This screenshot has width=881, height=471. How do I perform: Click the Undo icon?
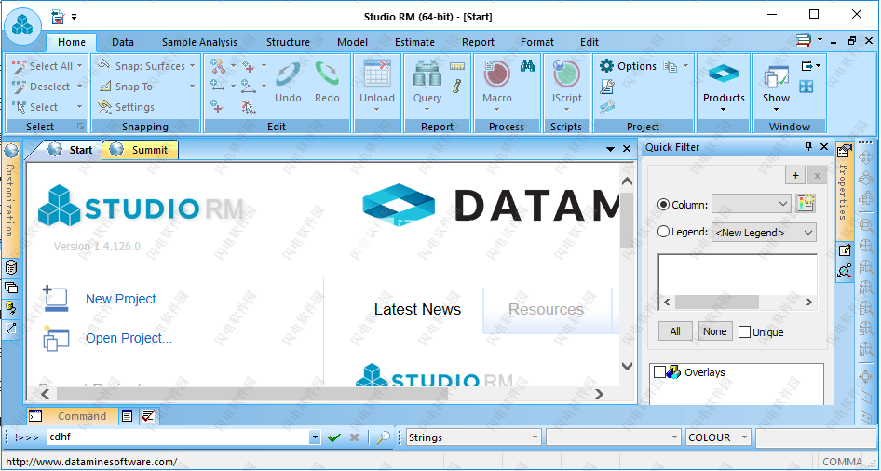pos(288,74)
